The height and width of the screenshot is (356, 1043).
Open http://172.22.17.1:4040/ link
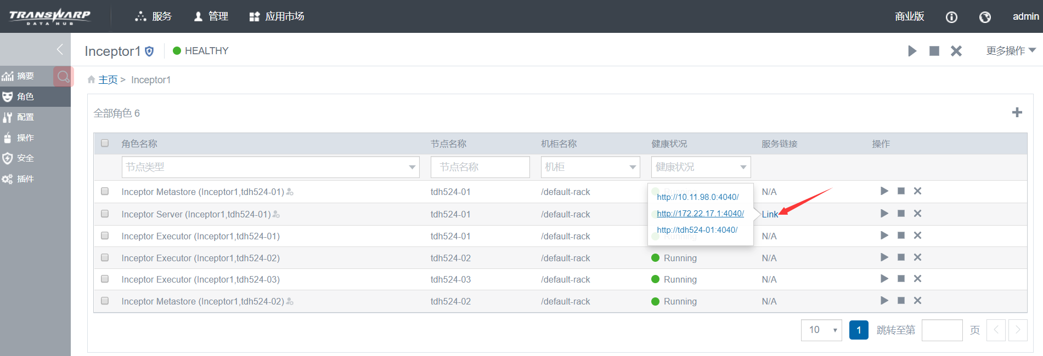pyautogui.click(x=700, y=214)
